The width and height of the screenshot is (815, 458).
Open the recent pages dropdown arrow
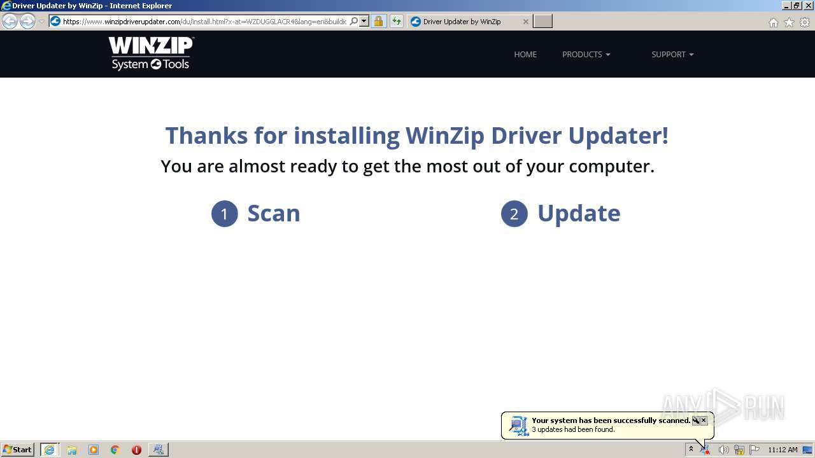[41, 22]
